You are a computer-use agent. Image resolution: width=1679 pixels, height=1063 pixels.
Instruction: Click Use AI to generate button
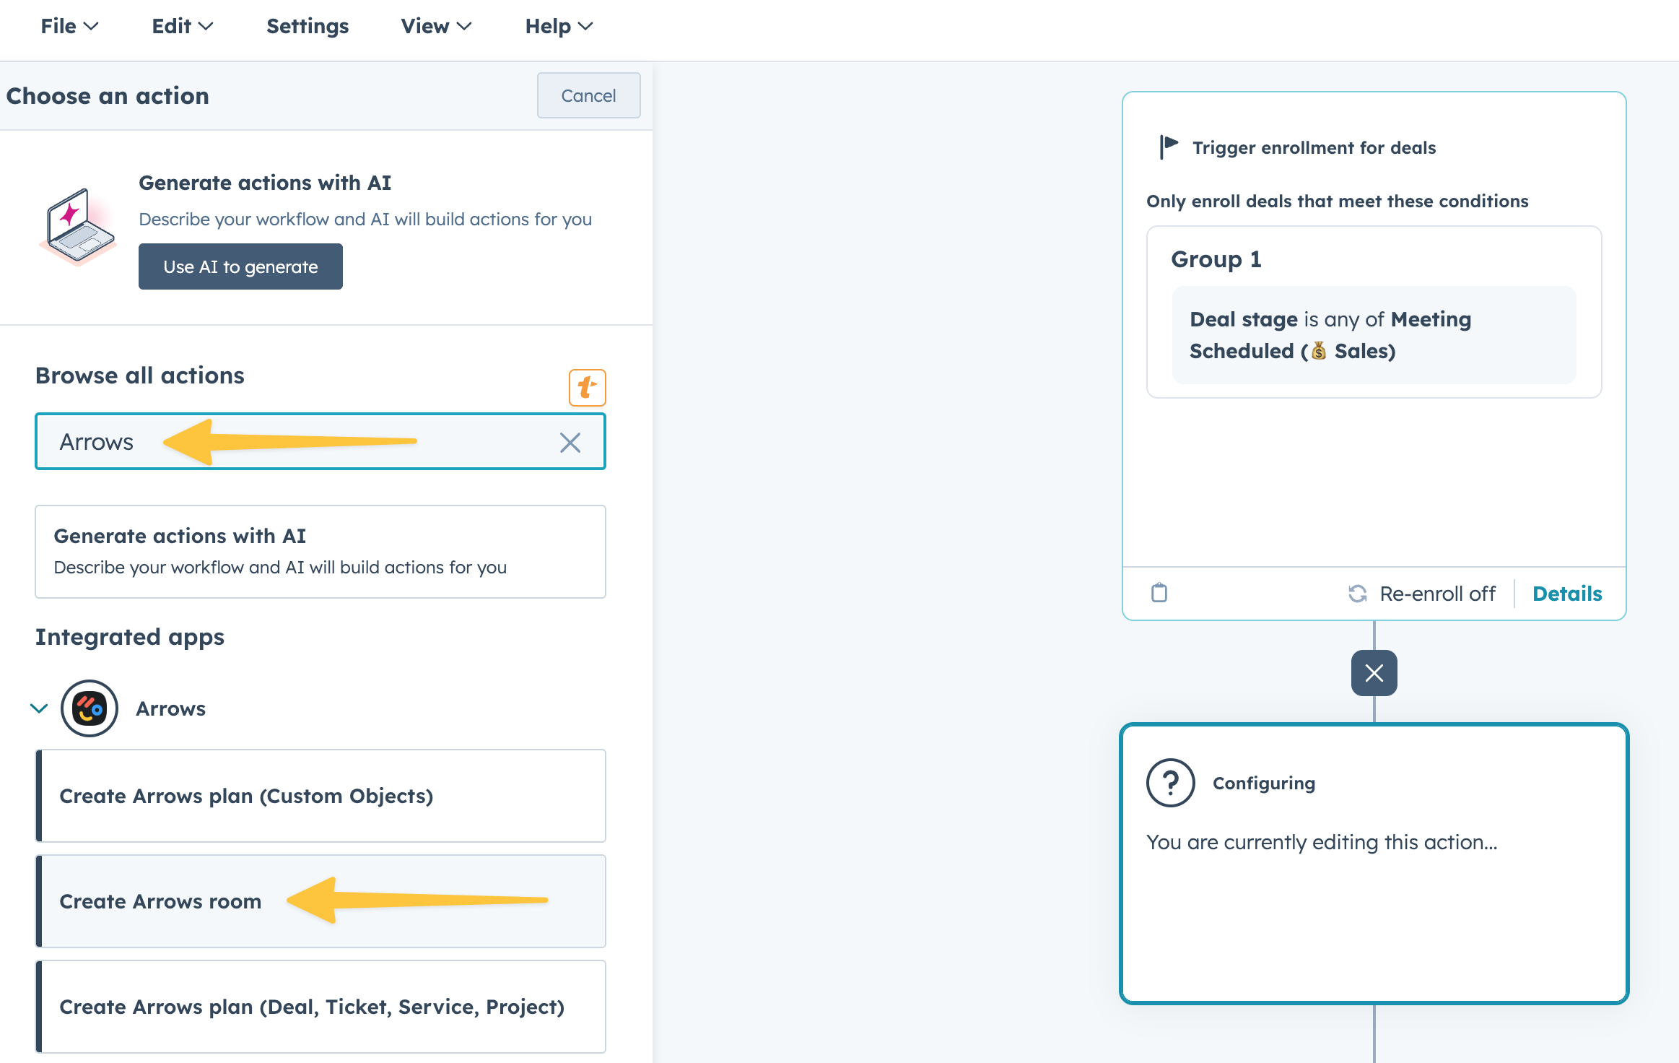240,266
